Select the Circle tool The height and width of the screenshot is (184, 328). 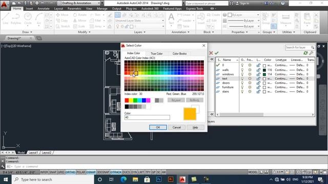[28, 18]
